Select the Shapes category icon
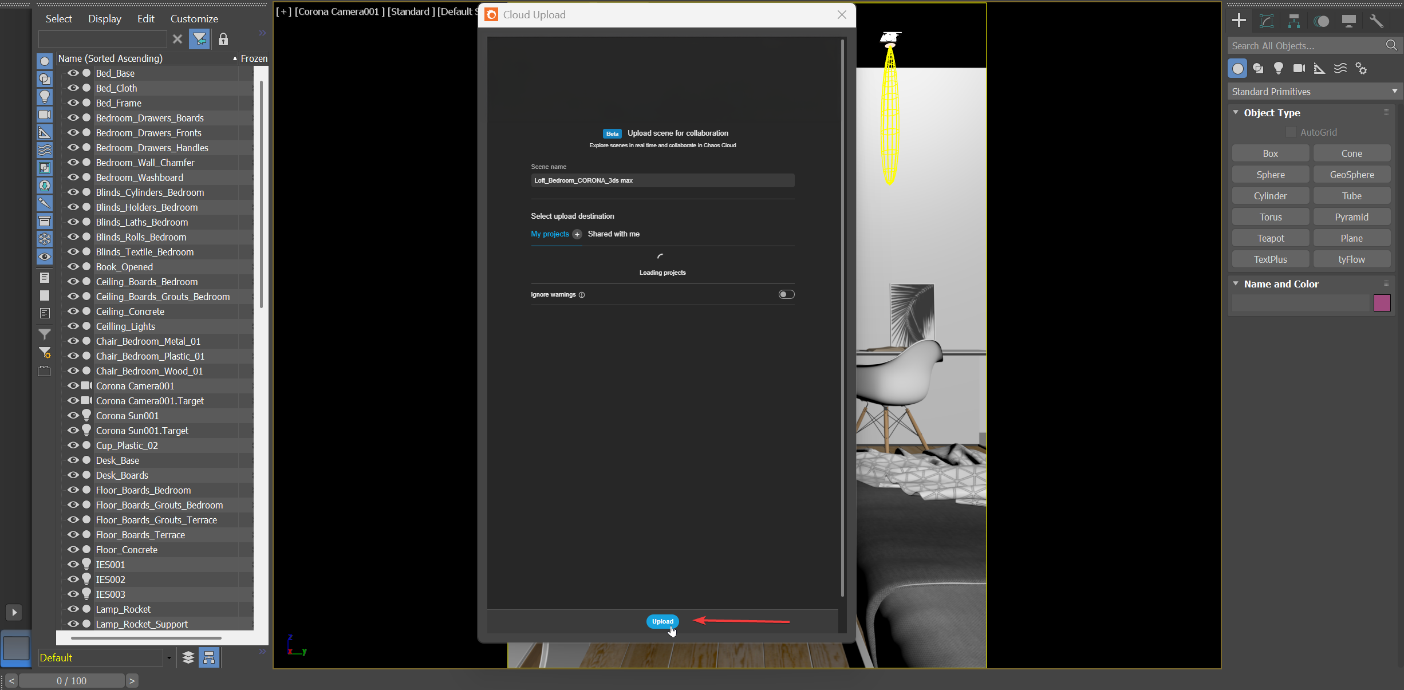Viewport: 1404px width, 690px height. [1259, 69]
